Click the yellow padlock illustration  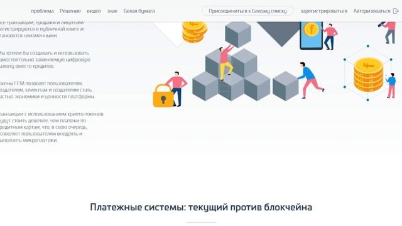[x=163, y=96]
